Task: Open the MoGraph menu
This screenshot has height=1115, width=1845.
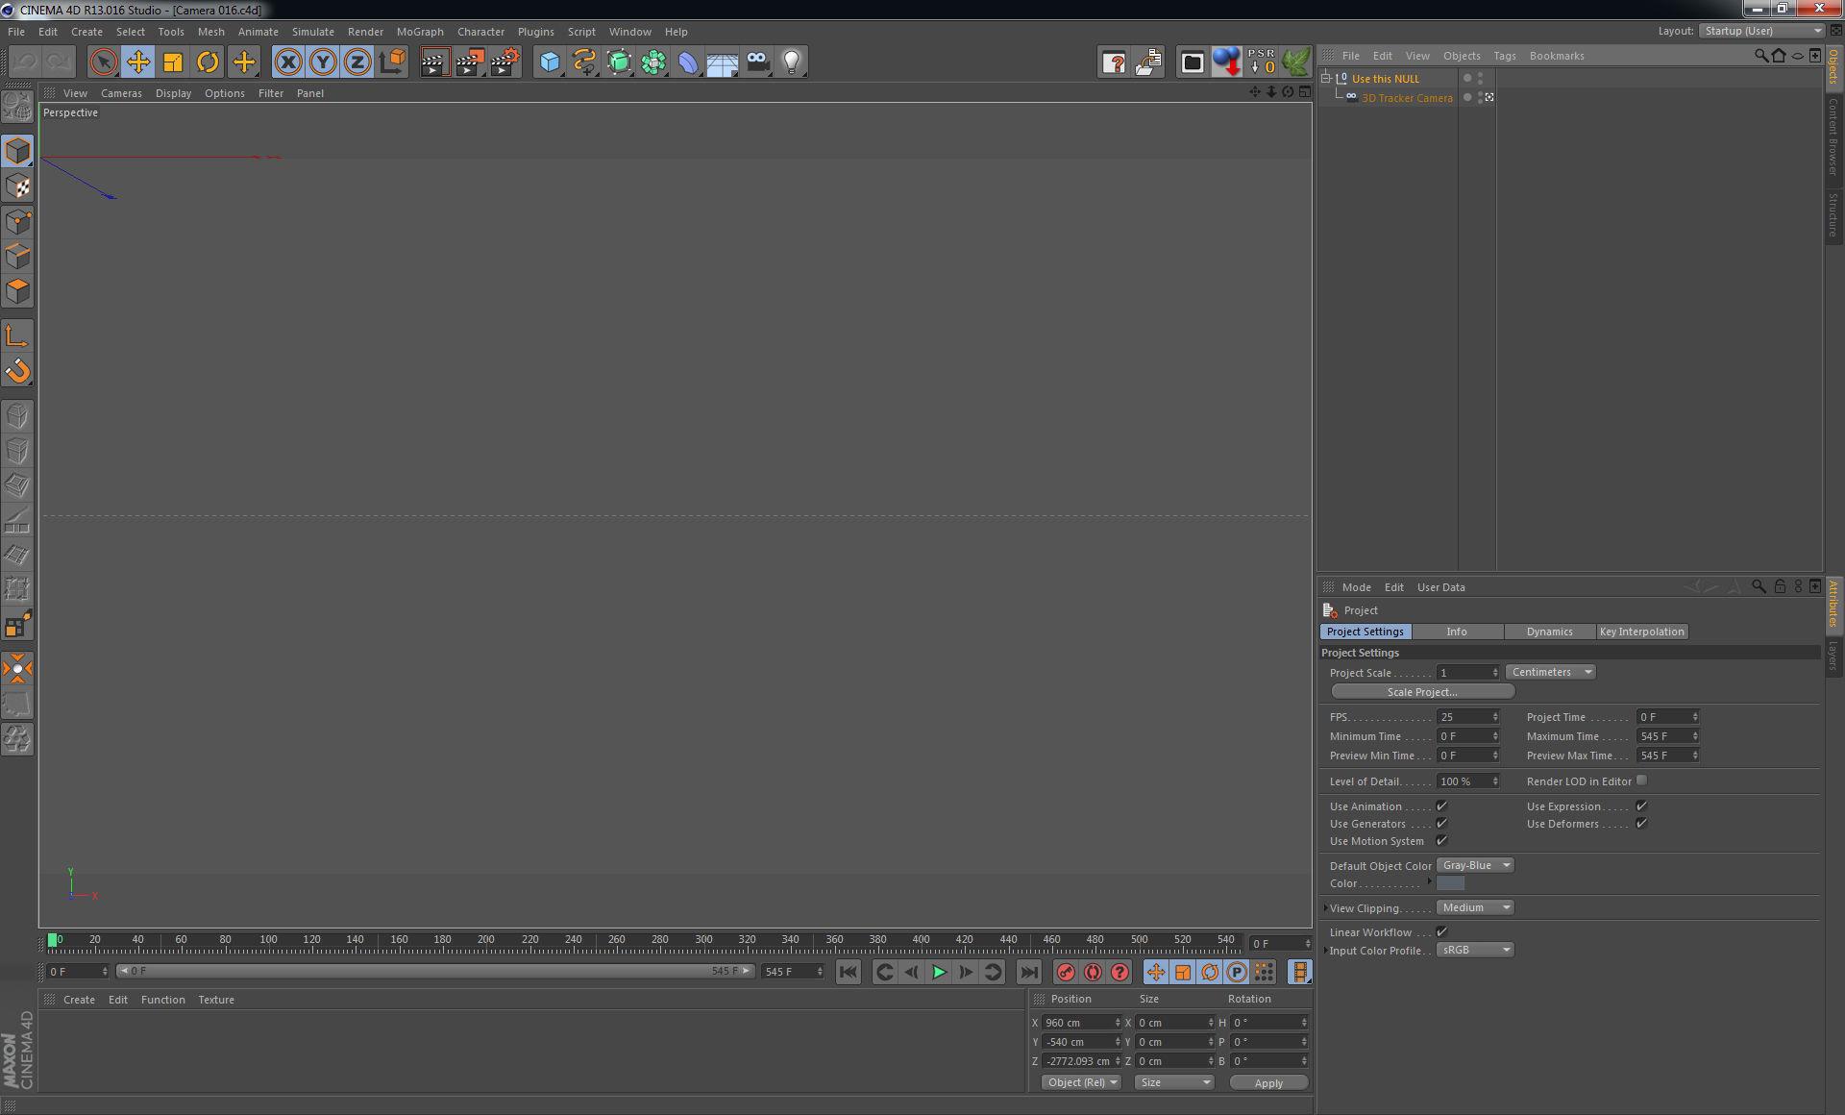Action: pos(420,31)
